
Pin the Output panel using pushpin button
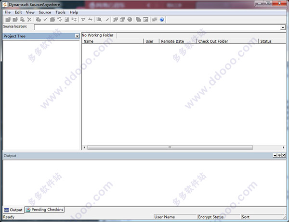point(279,155)
